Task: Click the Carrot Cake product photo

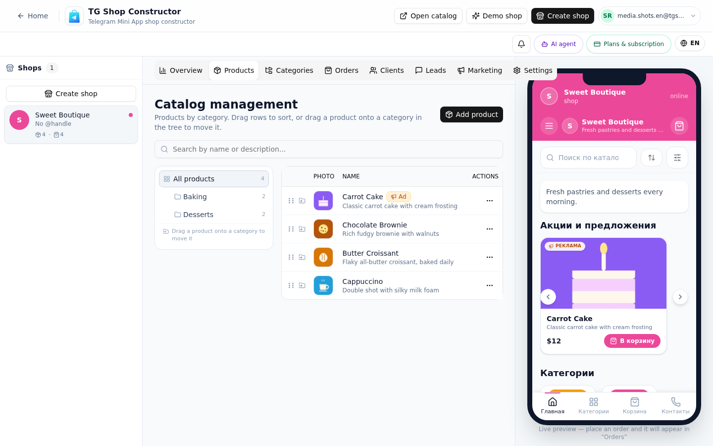Action: [323, 201]
